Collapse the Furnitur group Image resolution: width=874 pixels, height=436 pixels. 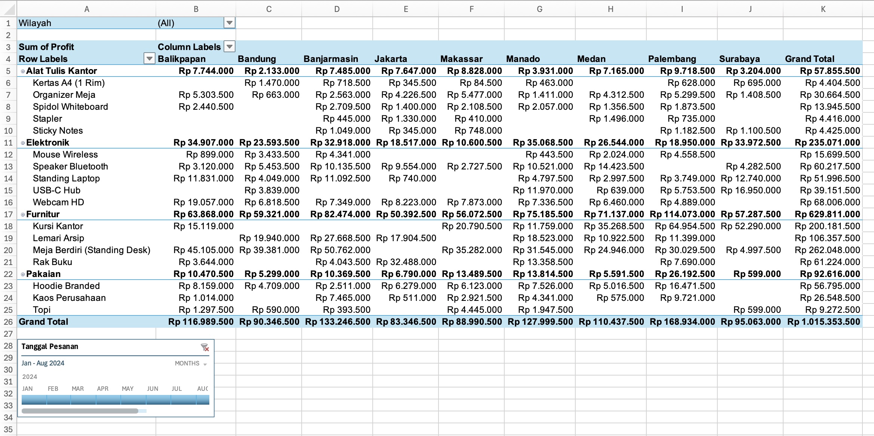pos(23,215)
